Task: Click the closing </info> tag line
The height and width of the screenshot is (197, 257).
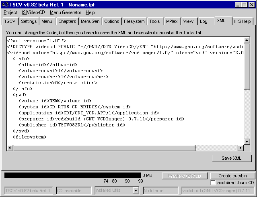Action: coord(23,89)
